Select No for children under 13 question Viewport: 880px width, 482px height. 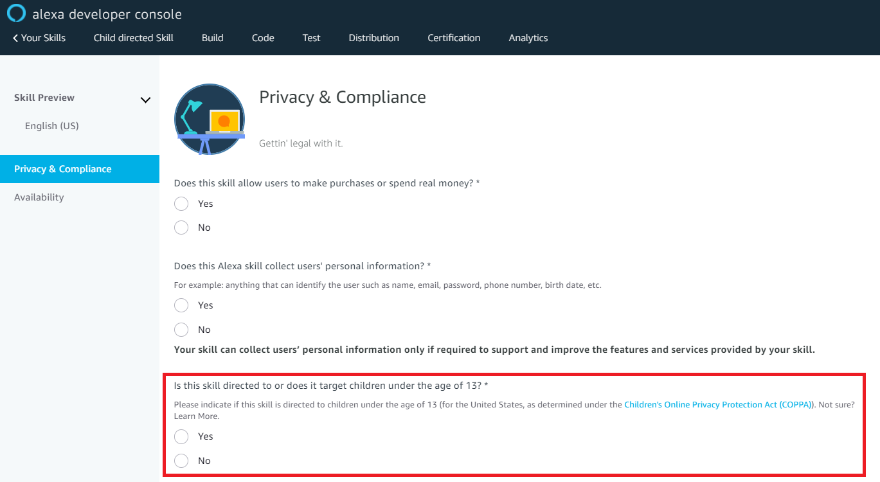[181, 461]
